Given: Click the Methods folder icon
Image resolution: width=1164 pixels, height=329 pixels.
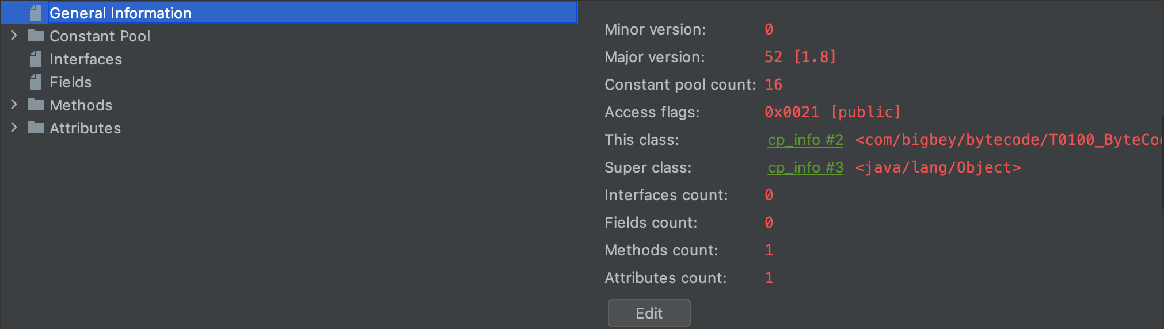Looking at the screenshot, I should (36, 105).
